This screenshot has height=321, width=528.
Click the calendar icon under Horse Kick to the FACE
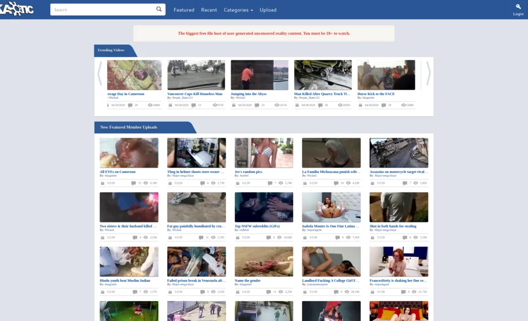point(360,105)
